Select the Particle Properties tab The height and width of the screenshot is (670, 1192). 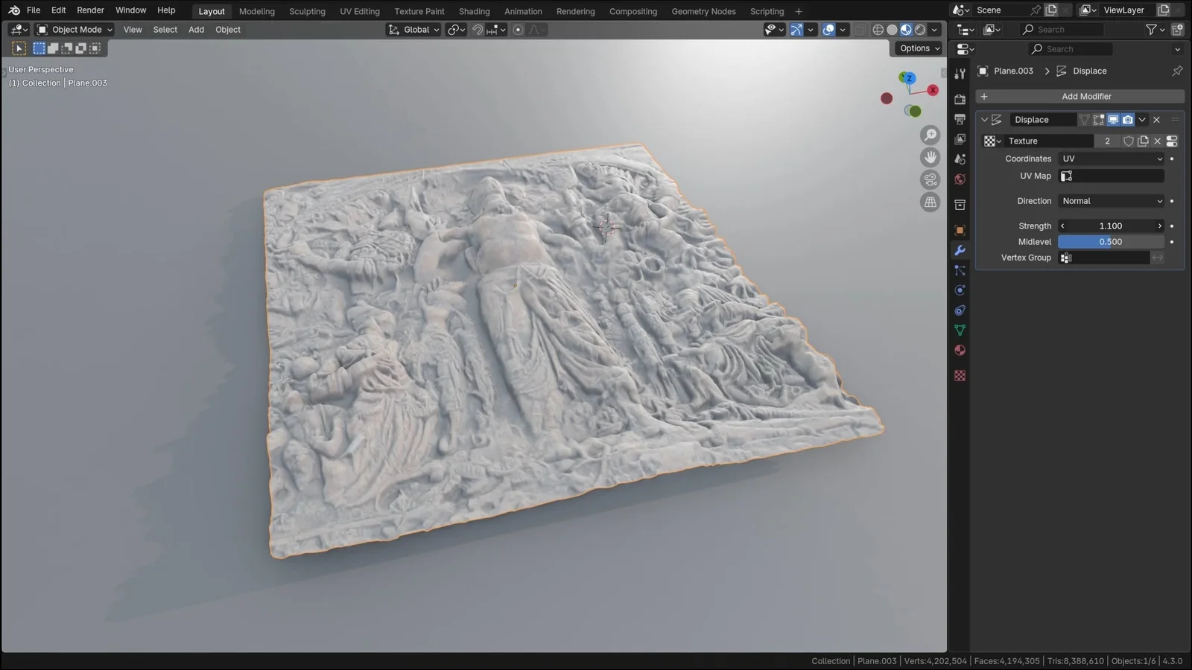(960, 270)
